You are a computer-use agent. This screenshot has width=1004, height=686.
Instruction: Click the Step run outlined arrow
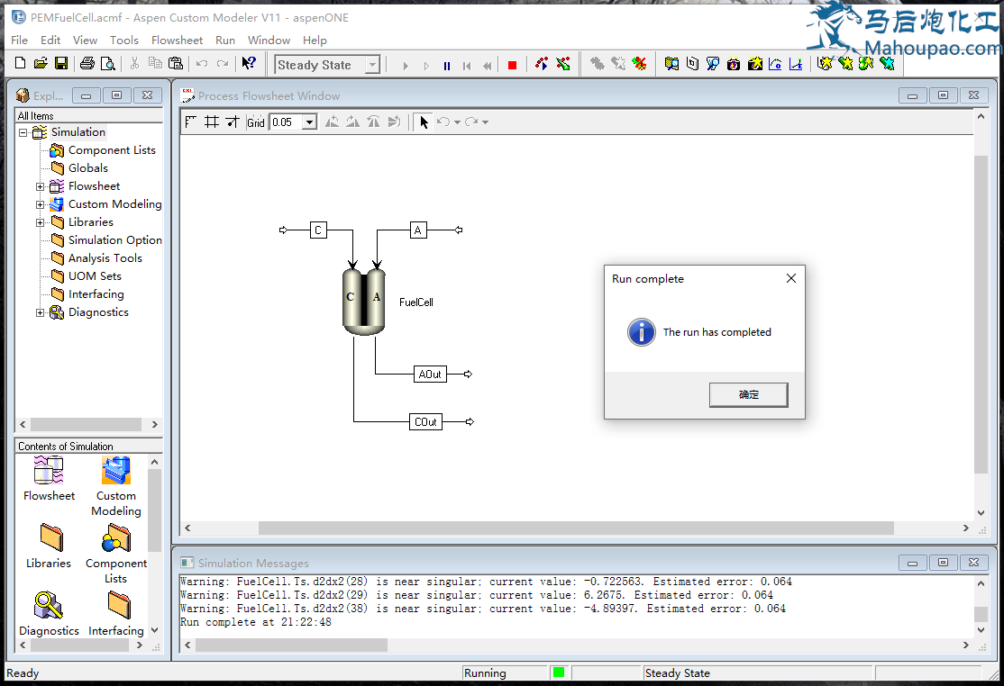426,65
